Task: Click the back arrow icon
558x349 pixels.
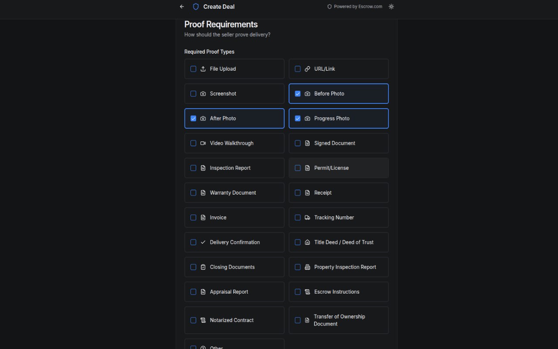Action: pyautogui.click(x=182, y=7)
